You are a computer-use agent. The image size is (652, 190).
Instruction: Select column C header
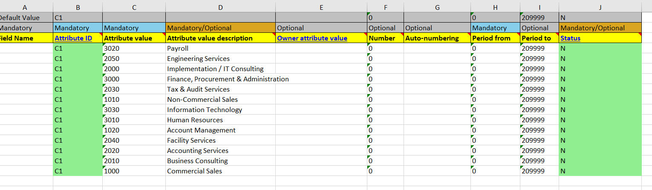[x=134, y=7]
